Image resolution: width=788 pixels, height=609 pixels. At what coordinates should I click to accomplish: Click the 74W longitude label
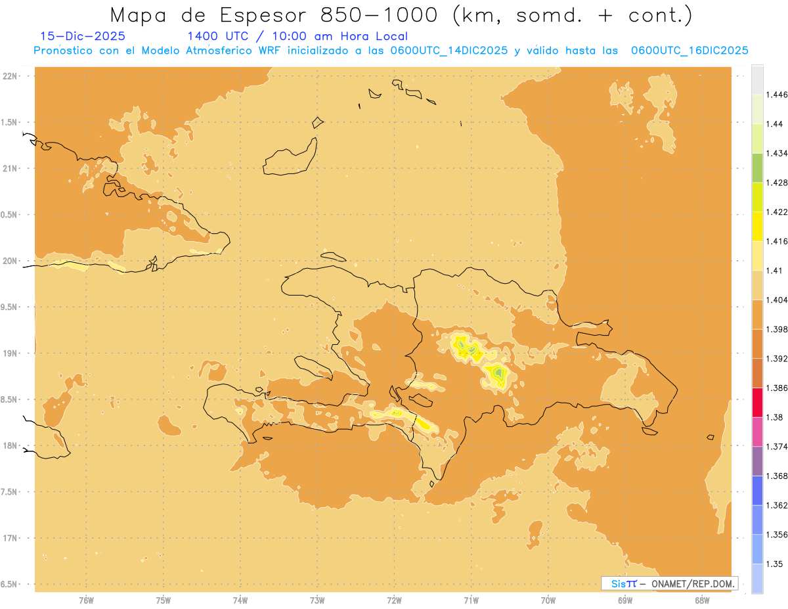pos(240,600)
